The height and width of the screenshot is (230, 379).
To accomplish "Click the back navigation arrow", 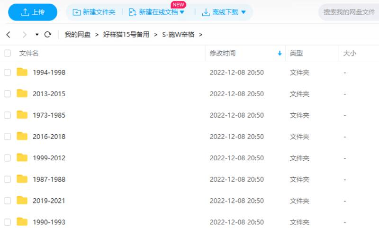I will pyautogui.click(x=8, y=35).
